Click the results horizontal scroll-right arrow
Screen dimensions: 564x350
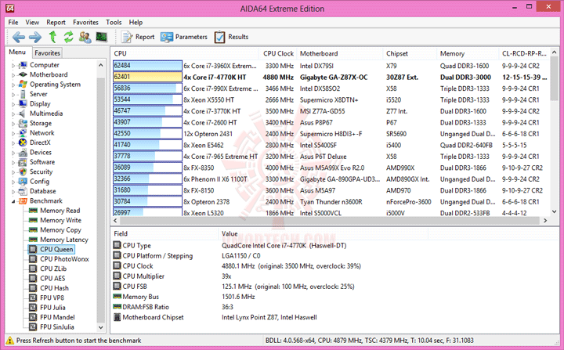(545, 221)
